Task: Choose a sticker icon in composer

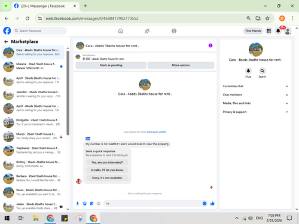Action: [x=91, y=204]
